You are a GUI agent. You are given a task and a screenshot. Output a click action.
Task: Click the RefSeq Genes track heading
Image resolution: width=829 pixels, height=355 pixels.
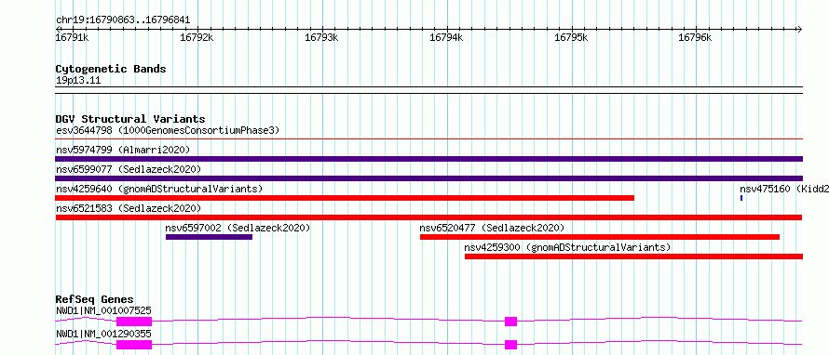click(x=94, y=299)
